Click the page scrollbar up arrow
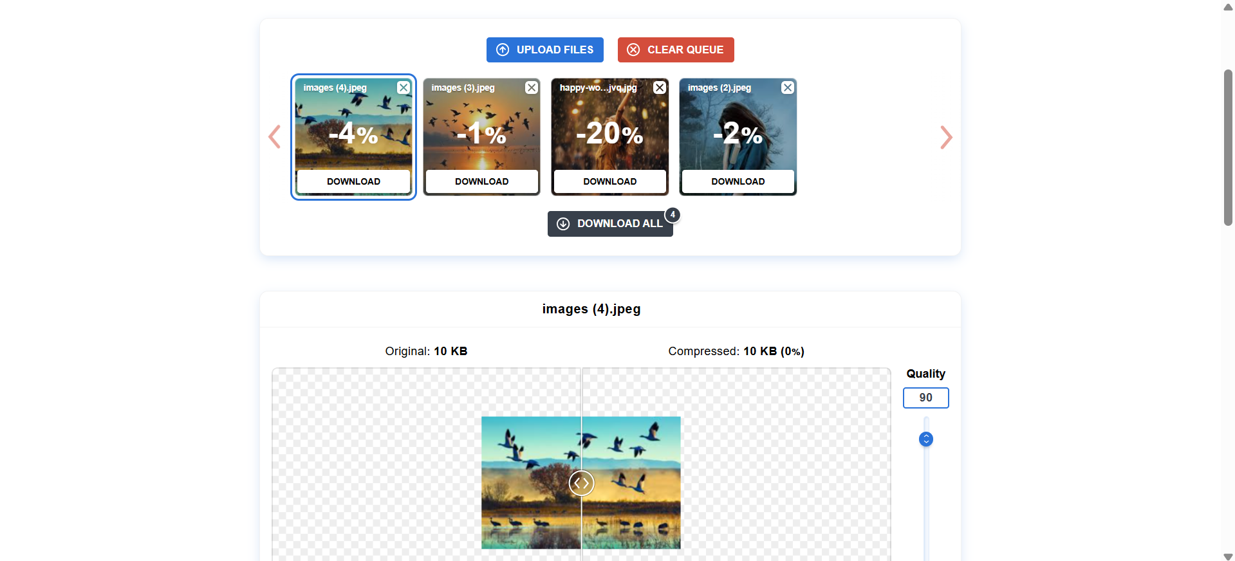 pyautogui.click(x=1228, y=7)
